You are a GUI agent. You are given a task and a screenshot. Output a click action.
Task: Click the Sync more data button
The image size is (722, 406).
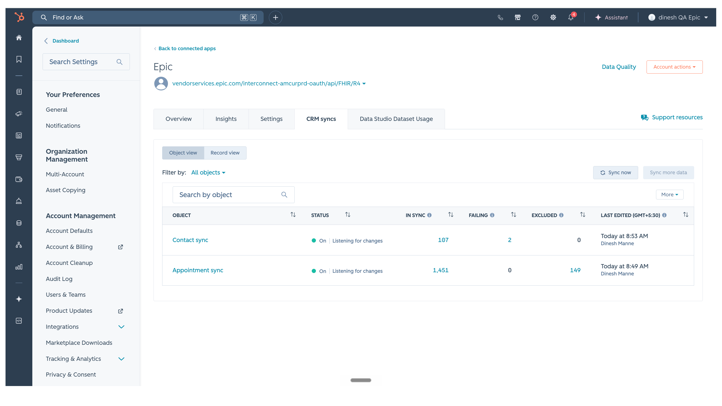click(x=668, y=173)
